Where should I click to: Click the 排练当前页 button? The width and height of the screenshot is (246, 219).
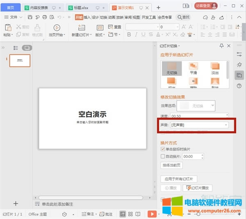point(171,165)
